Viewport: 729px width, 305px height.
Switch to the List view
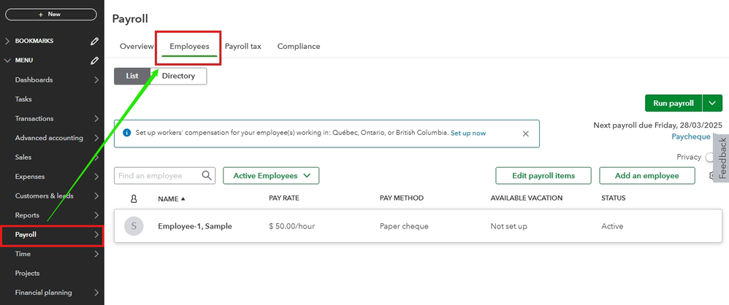pos(132,76)
